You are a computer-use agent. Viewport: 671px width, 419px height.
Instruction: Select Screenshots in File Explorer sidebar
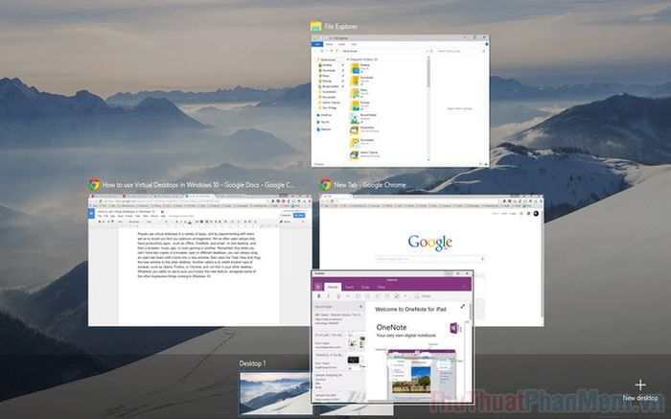coord(329,92)
